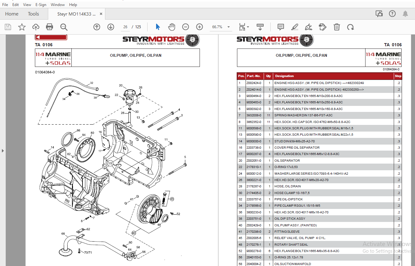This screenshot has height=266, width=415.
Task: Click the red back arrow in the page
Action: point(51,37)
